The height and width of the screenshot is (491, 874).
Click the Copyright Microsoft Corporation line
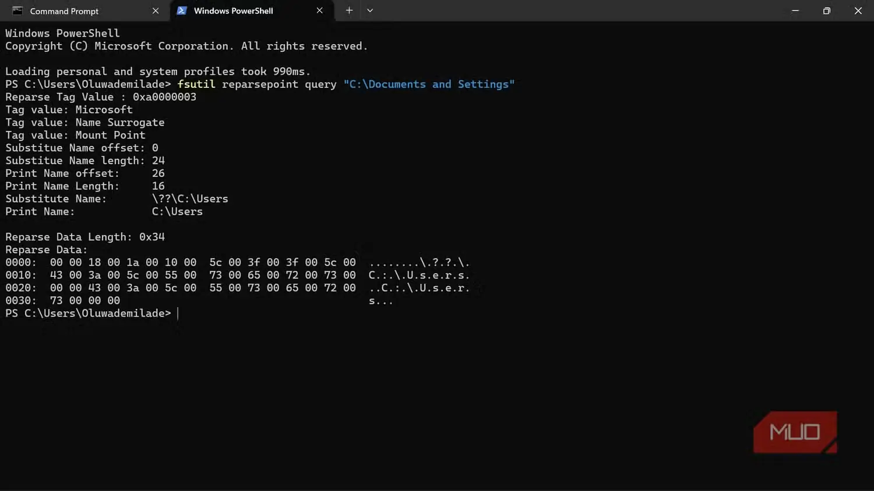[x=186, y=47]
